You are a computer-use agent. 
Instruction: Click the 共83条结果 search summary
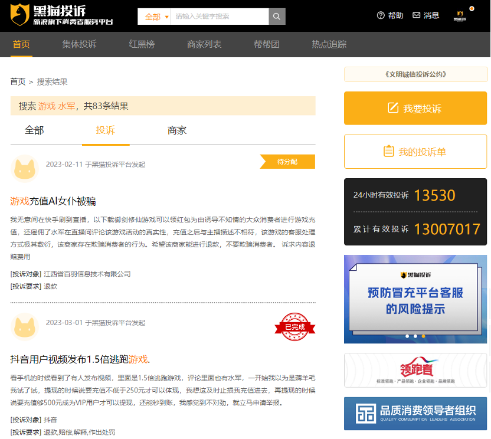106,106
